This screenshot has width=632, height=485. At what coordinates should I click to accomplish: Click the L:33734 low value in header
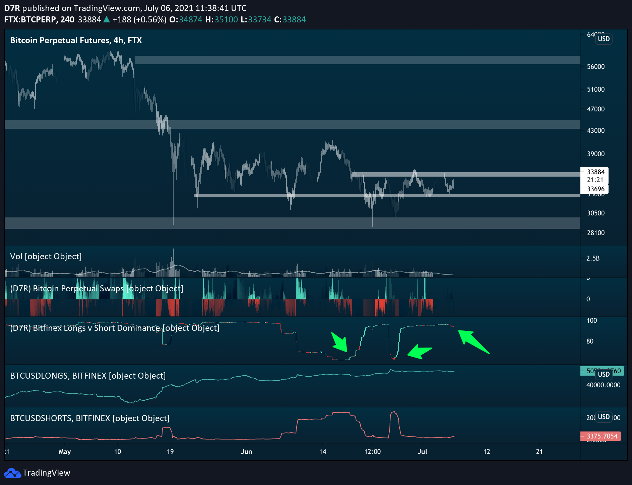pyautogui.click(x=256, y=19)
